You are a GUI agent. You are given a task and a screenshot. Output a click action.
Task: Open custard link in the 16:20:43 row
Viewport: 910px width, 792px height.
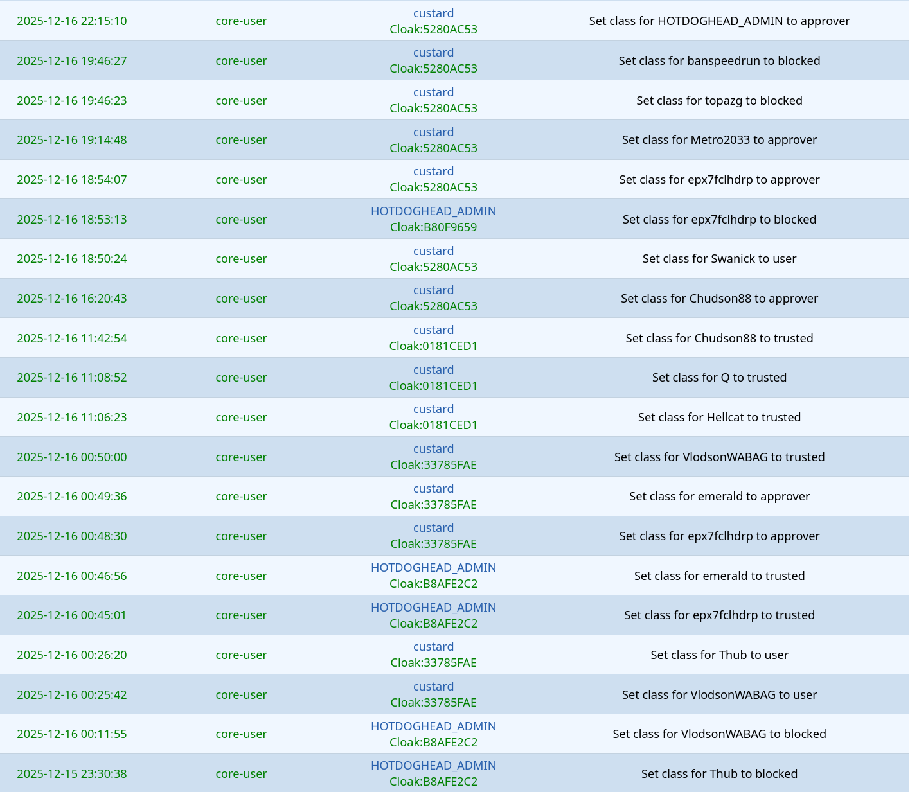tap(433, 290)
